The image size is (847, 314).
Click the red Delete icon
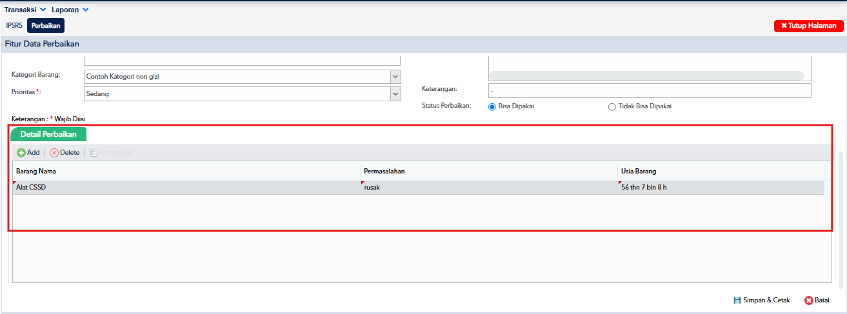[54, 153]
